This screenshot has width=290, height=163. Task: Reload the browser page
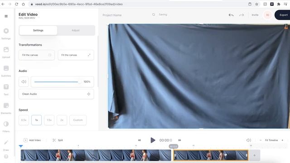16,4
